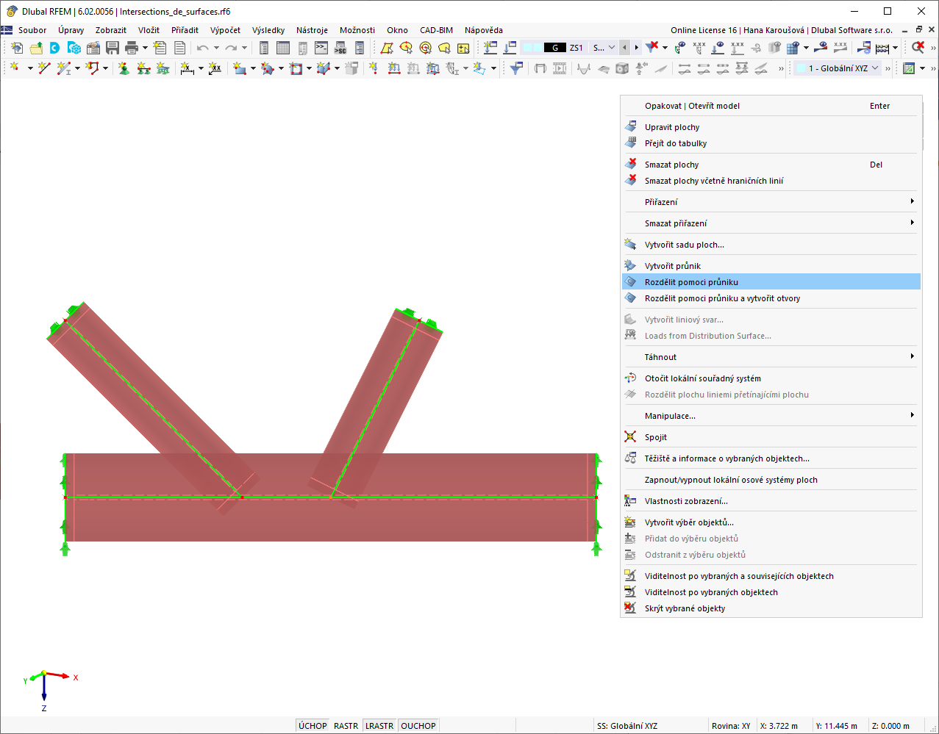This screenshot has width=939, height=734.
Task: Choose Smazat plochy in context menu
Action: 771,165
